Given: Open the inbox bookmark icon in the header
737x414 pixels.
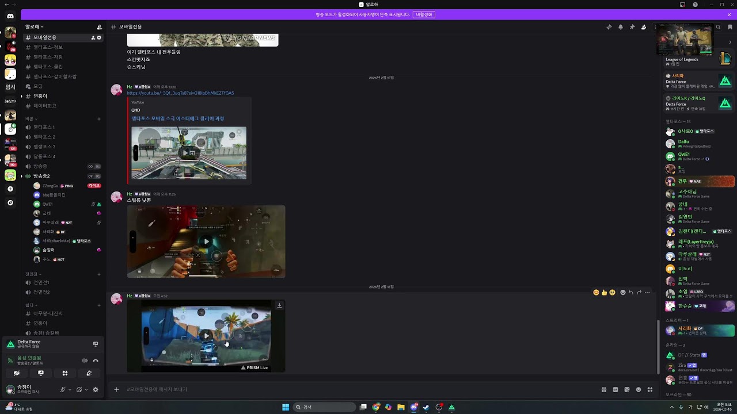Looking at the screenshot, I should tap(730, 27).
